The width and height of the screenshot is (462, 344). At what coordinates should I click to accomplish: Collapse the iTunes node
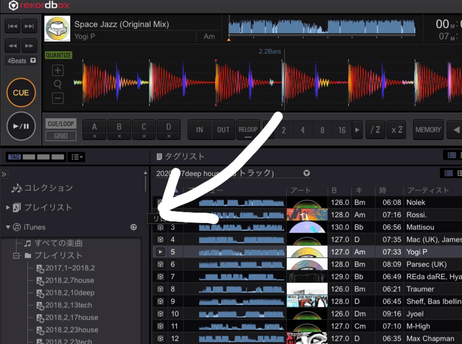8,227
